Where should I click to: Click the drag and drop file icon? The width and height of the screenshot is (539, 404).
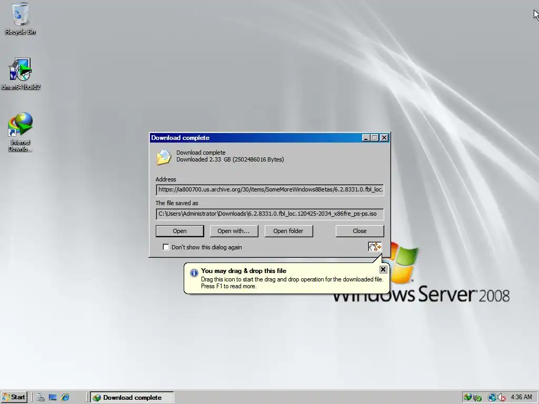375,247
